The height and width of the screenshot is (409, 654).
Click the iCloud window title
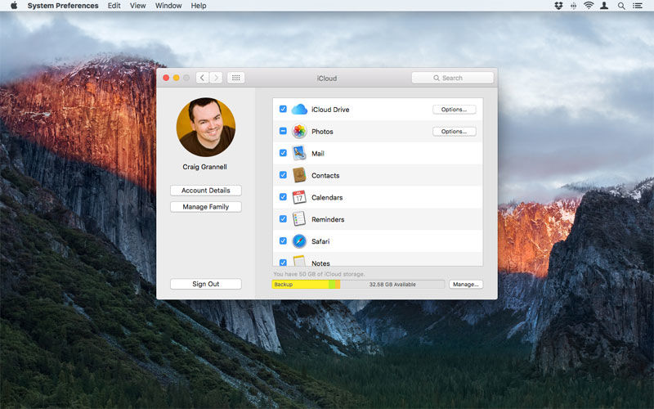point(326,79)
